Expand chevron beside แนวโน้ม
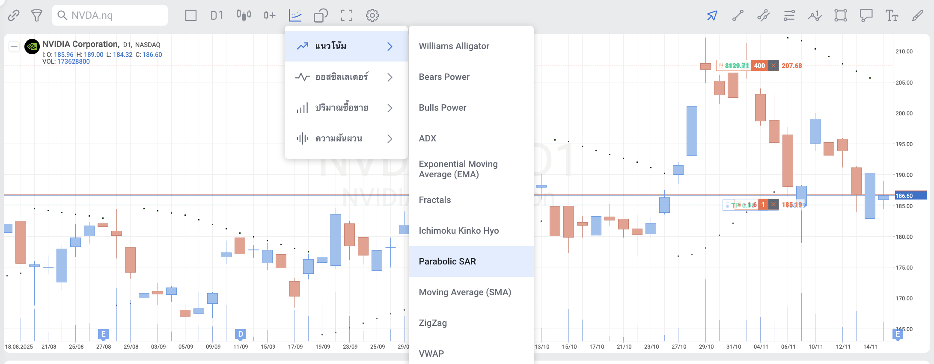 pos(390,46)
